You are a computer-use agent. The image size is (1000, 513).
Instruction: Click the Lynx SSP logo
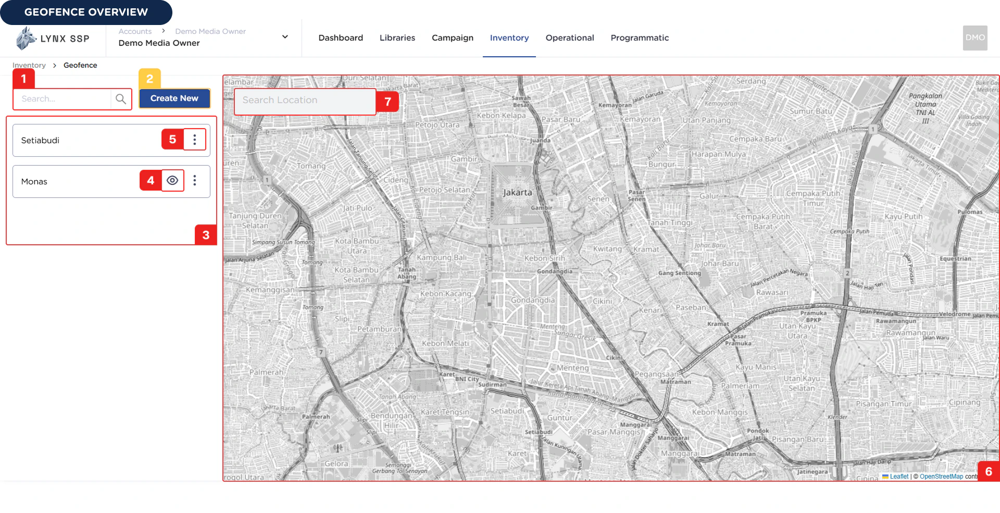tap(52, 37)
